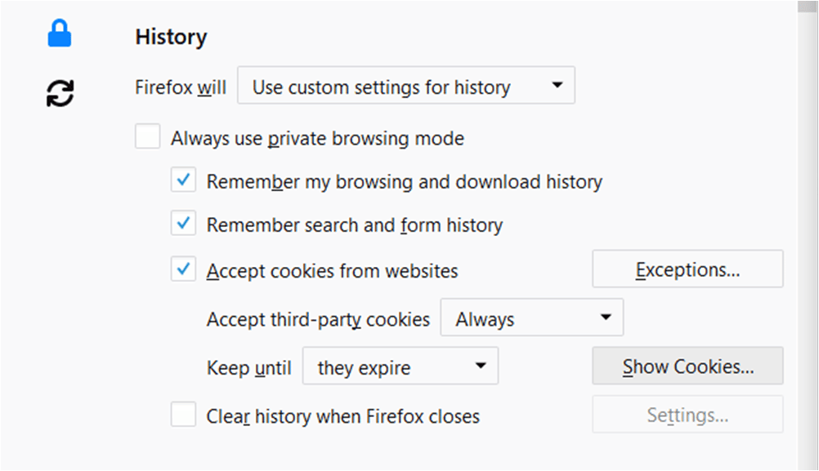The height and width of the screenshot is (471, 819).
Task: Disable Accept cookies from websites checkbox
Action: pyautogui.click(x=183, y=269)
